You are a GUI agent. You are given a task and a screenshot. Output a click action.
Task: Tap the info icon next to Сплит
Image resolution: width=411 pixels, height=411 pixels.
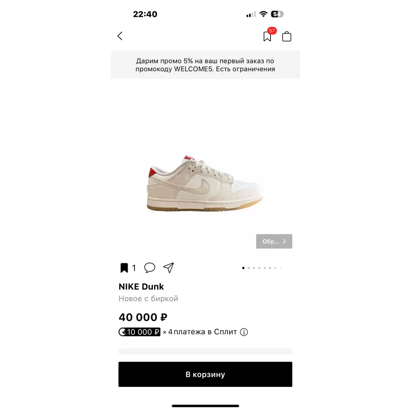coord(244,332)
